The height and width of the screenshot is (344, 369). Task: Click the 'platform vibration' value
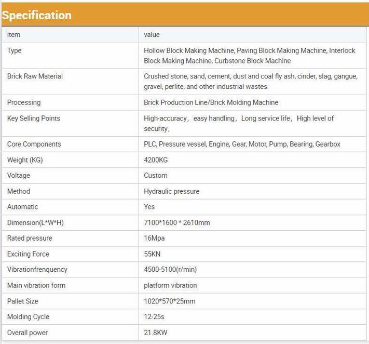pos(170,285)
